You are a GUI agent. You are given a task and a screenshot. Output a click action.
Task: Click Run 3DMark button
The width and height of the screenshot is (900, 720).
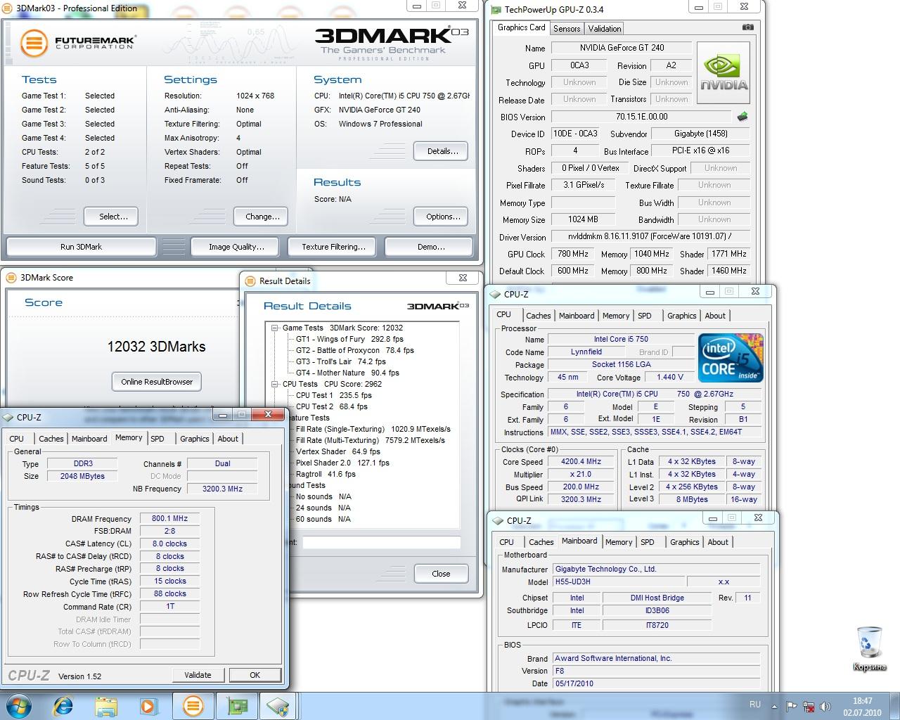[82, 247]
